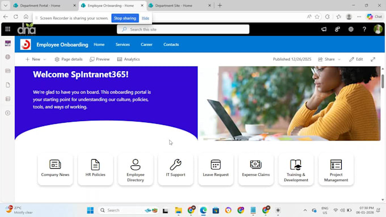Open the megaphone announcements icon
Viewport: 386px width, 217px height.
click(324, 30)
